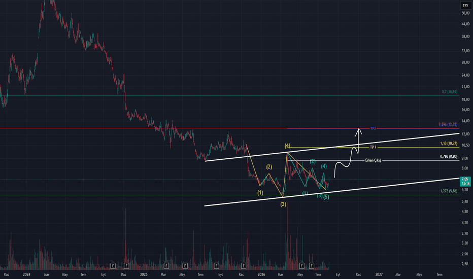Click the 50,00 price axis label
473x279 pixels.
pos(465,13)
